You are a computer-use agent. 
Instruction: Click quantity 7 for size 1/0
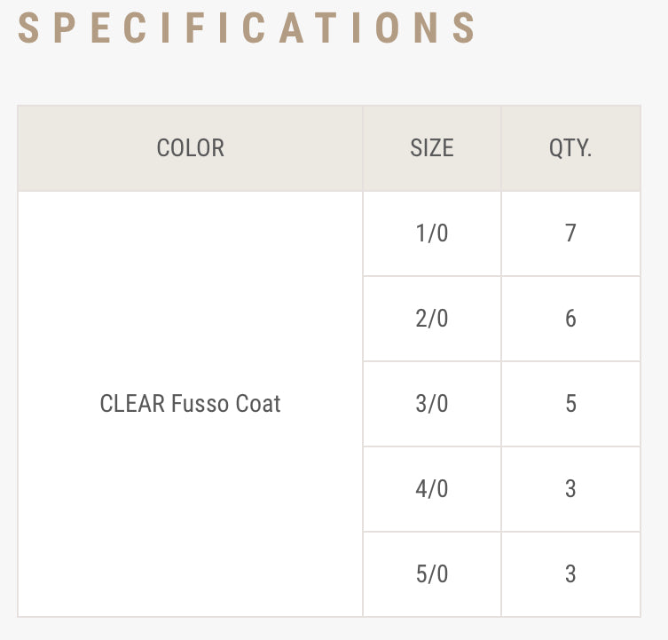[x=570, y=233]
